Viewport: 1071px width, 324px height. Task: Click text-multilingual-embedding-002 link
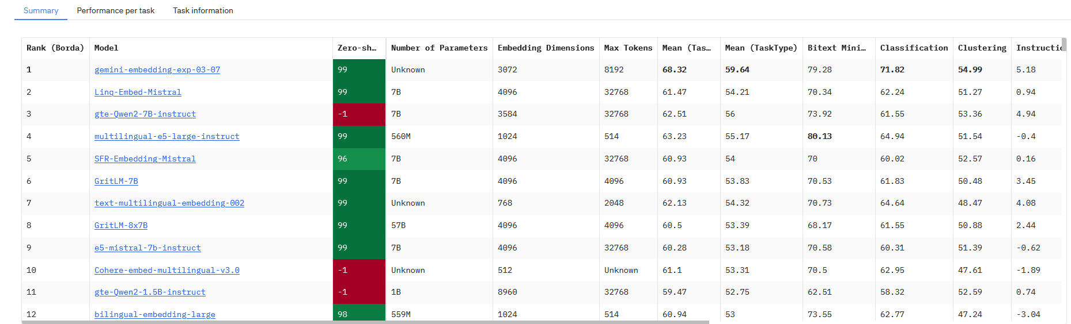tap(169, 203)
